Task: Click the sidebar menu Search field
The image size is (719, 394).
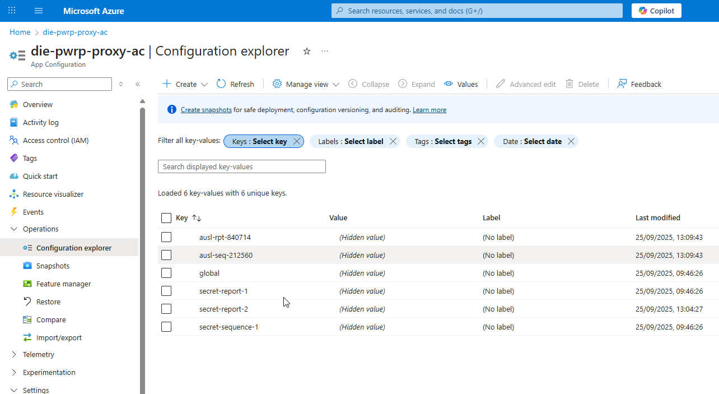Action: tap(59, 84)
